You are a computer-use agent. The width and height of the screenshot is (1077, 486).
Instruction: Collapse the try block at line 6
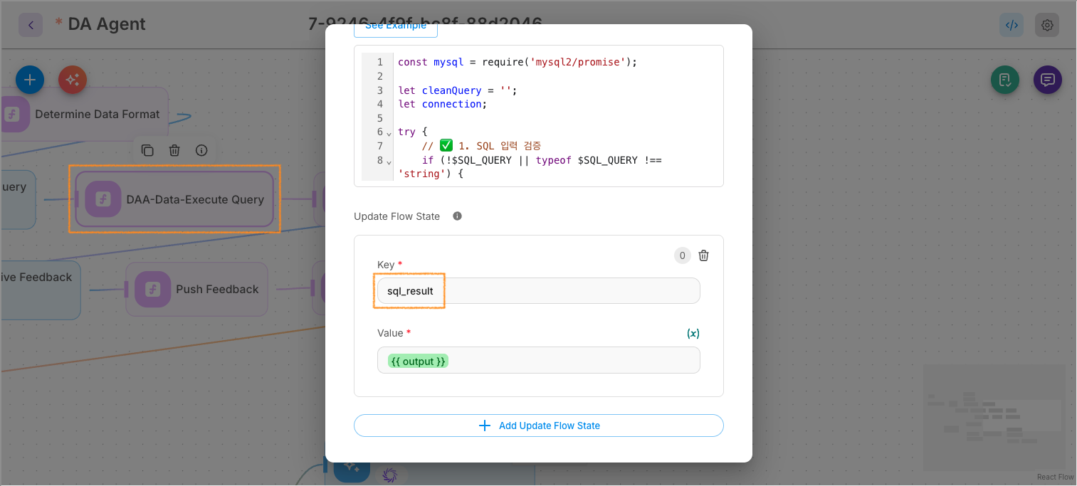coord(389,133)
